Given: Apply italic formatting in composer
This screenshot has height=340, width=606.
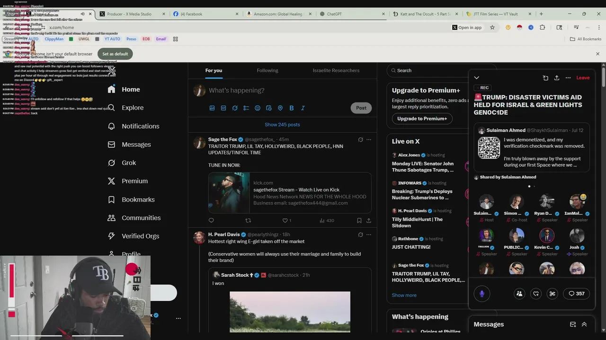Looking at the screenshot, I should pyautogui.click(x=303, y=108).
